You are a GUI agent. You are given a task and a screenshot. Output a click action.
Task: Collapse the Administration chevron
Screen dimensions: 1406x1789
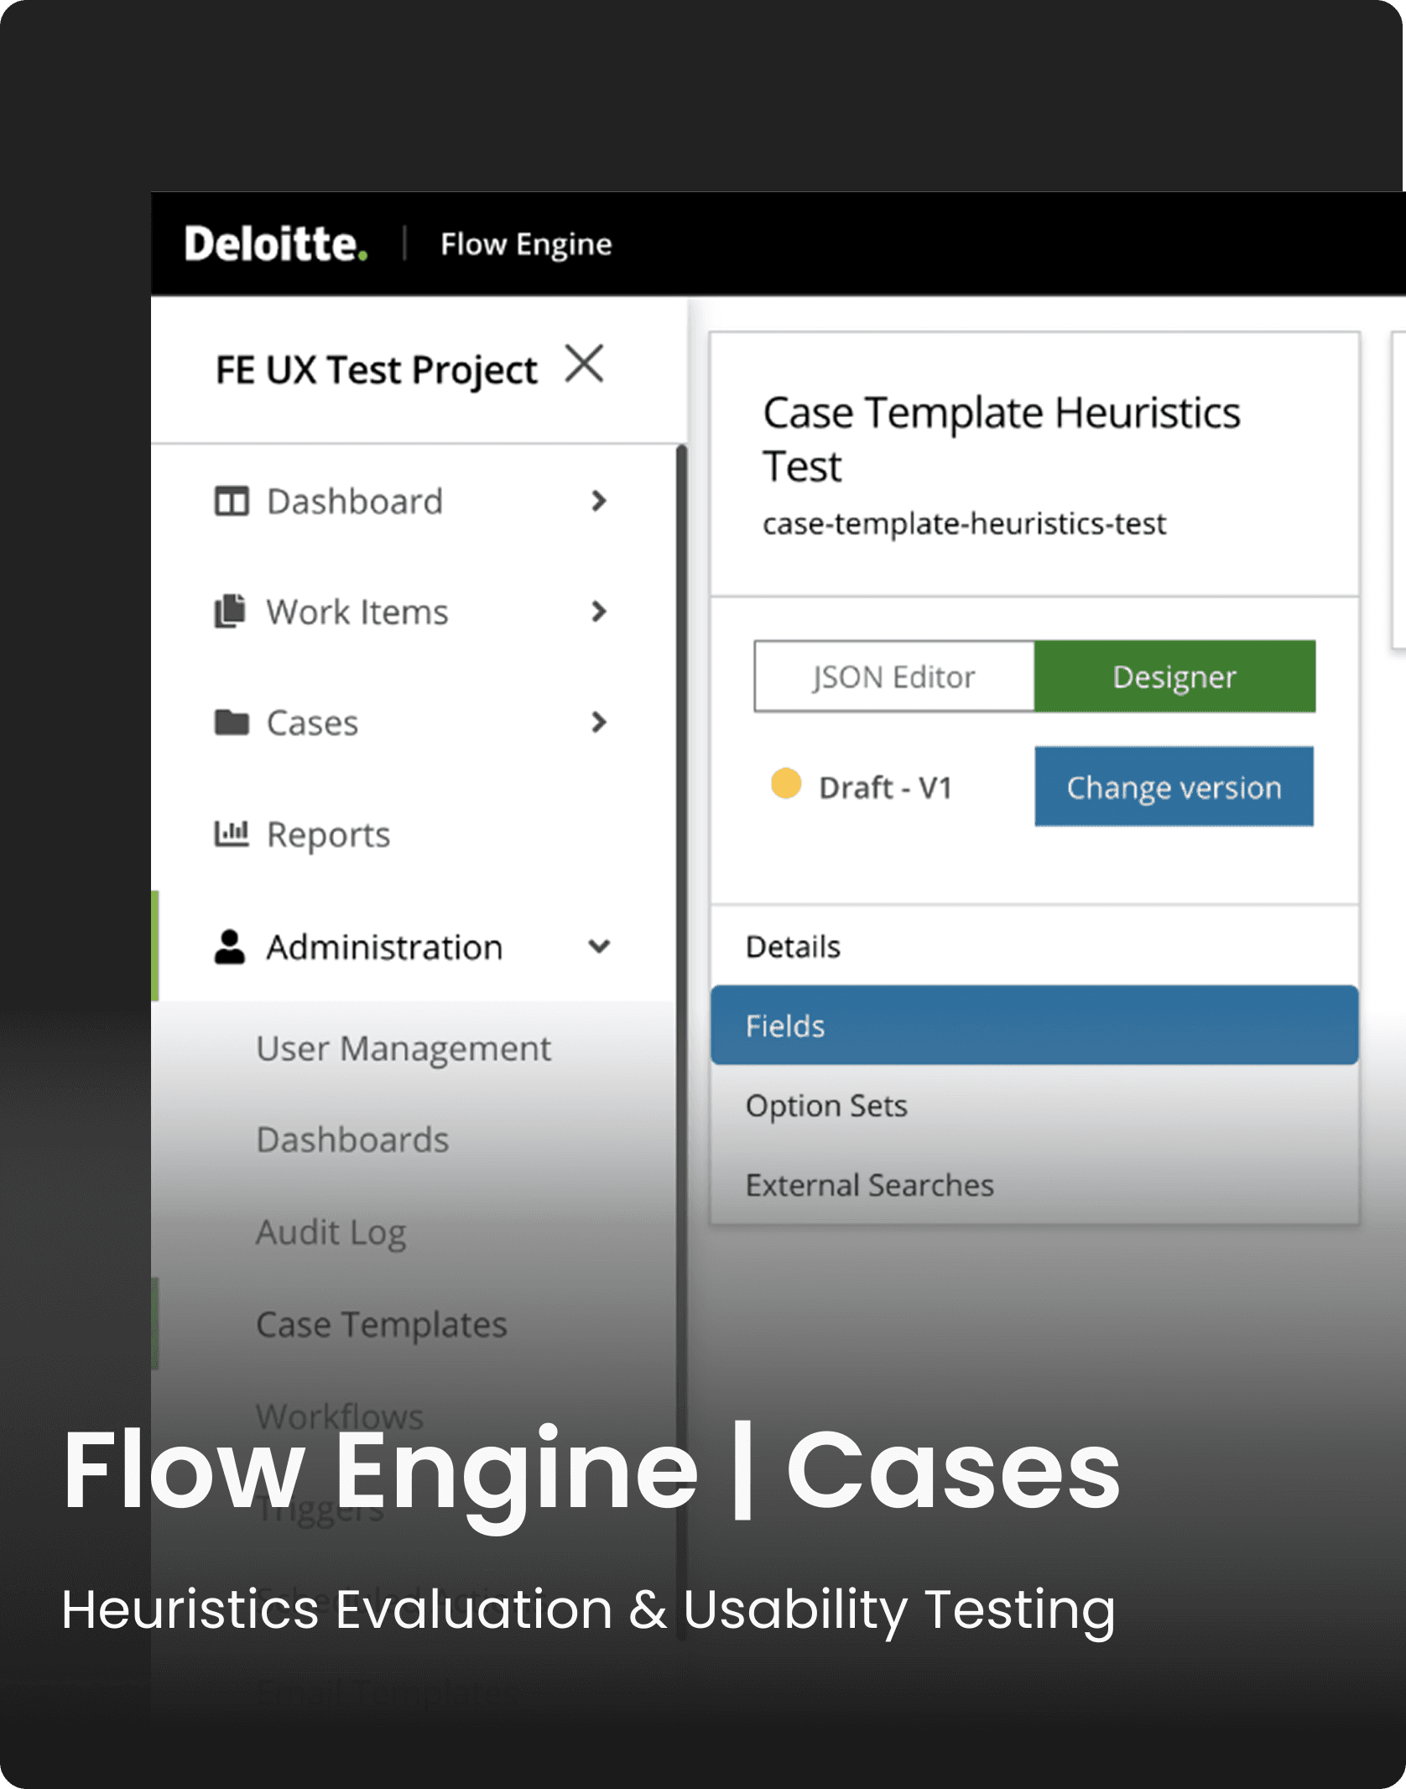tap(599, 947)
